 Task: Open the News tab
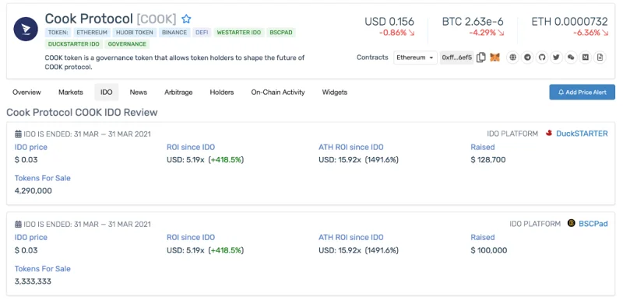(x=139, y=92)
